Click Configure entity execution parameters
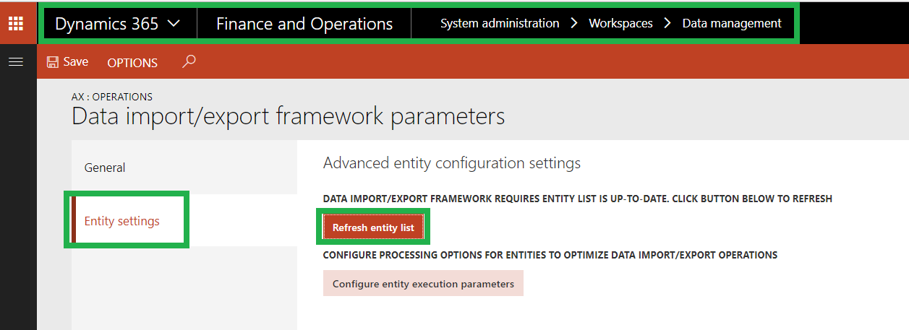 pyautogui.click(x=423, y=284)
